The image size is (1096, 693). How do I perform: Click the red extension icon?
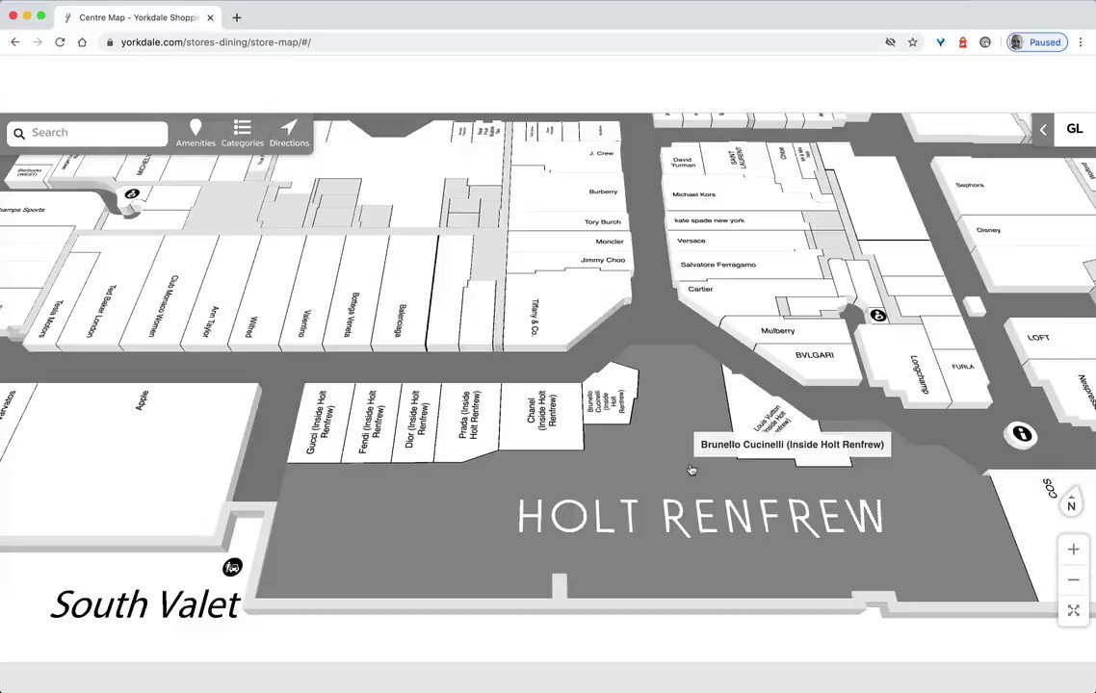(962, 42)
